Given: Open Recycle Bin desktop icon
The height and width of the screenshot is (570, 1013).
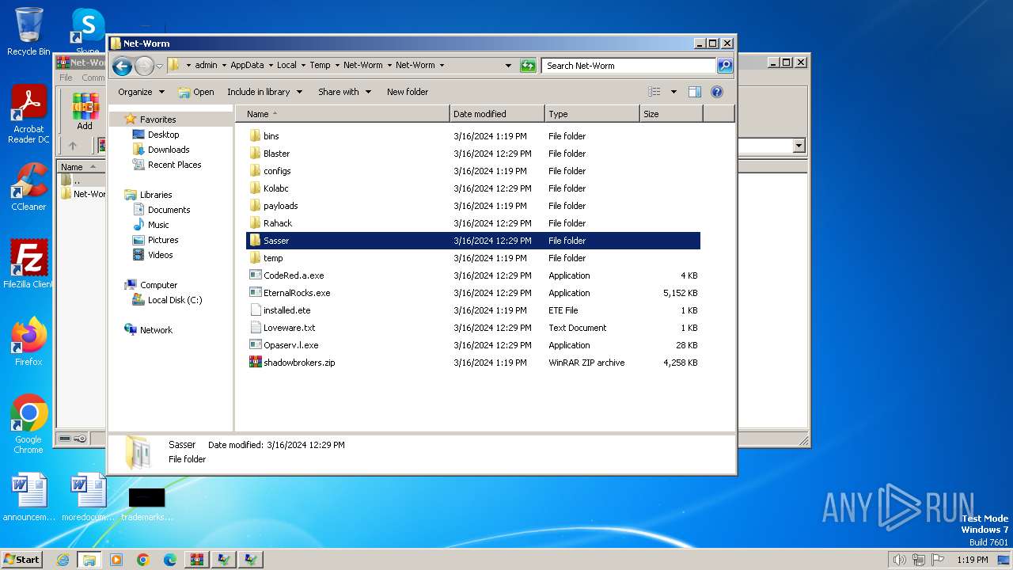Looking at the screenshot, I should click(x=28, y=32).
